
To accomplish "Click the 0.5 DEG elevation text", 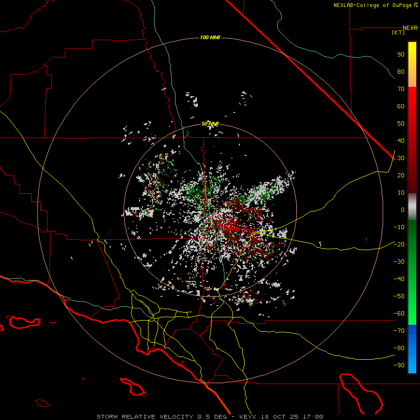I will 212,417.
